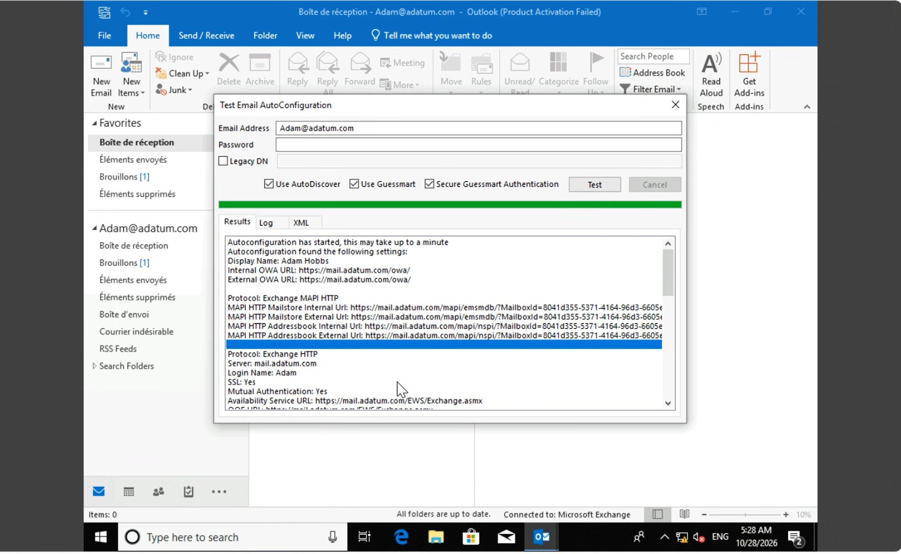Image resolution: width=901 pixels, height=554 pixels.
Task: Open Microsoft Edge from taskbar
Action: tap(401, 537)
